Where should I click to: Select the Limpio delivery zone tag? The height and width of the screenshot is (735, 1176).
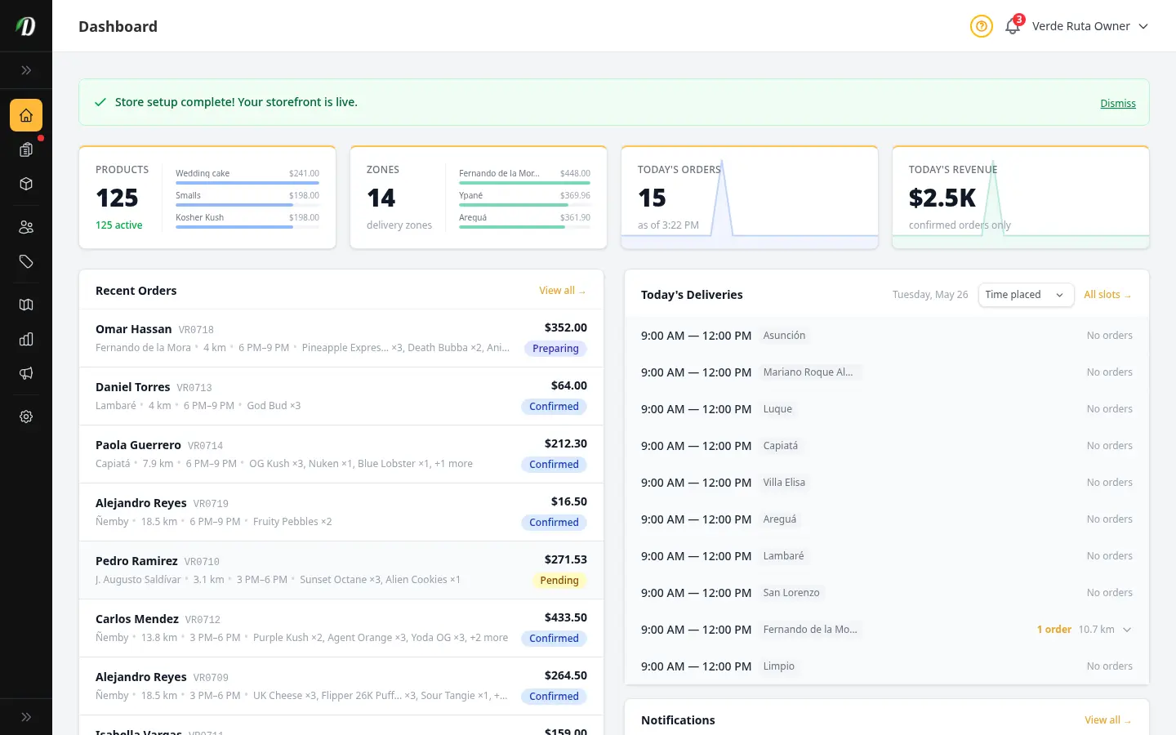(x=778, y=666)
